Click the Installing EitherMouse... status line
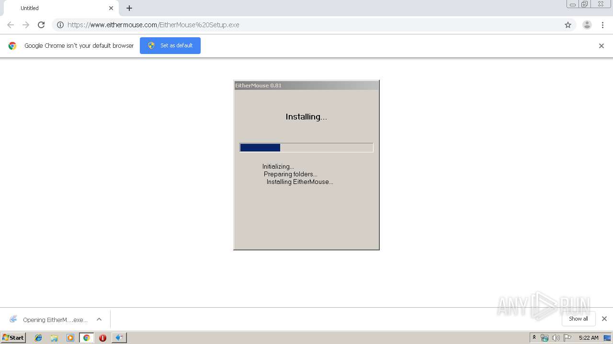Image resolution: width=613 pixels, height=344 pixels. 300,182
